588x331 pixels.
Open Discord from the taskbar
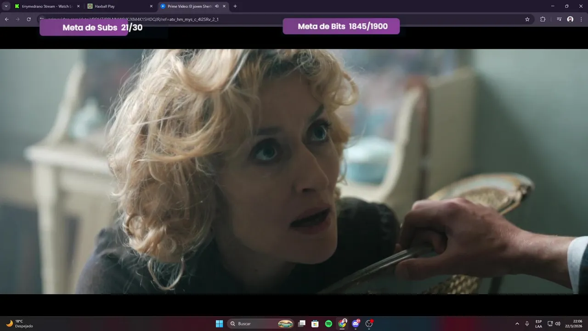[356, 324]
